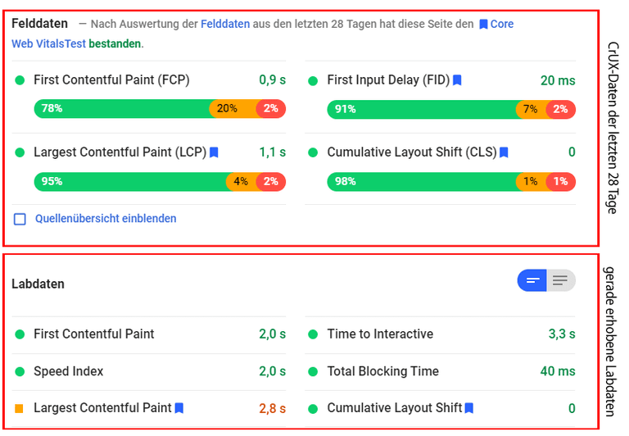Click bookmark icon beside Largest Contentful Paint (LCP)

click(x=214, y=152)
